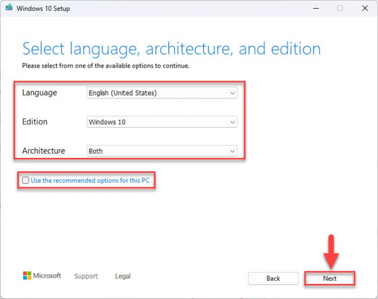
Task: Expand the Edition dropdown chevron arrow
Action: point(232,122)
